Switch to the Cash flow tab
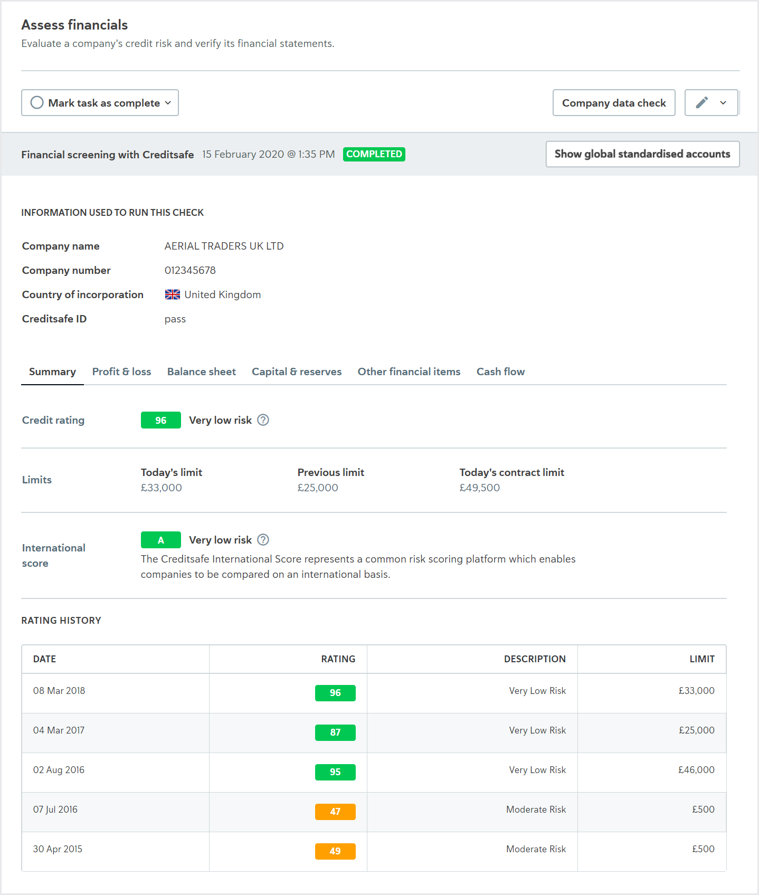 point(500,372)
